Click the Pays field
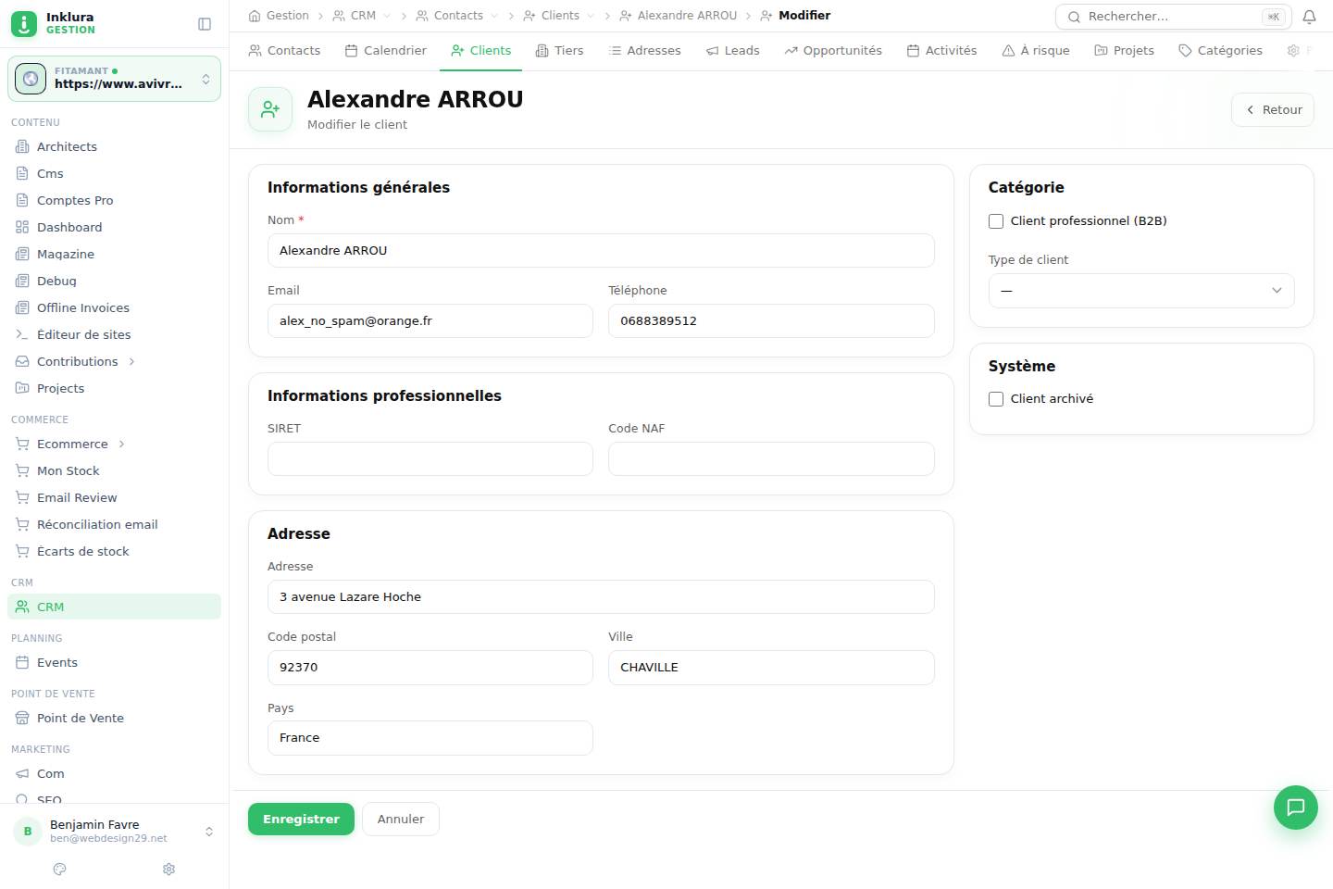1333x889 pixels. coord(430,738)
